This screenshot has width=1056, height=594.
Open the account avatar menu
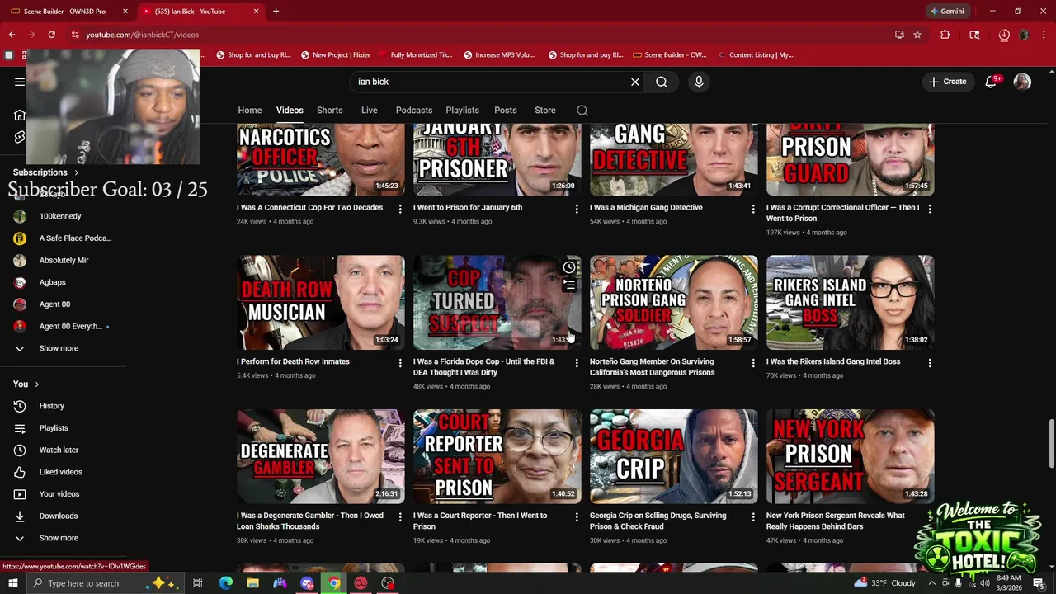coord(1022,82)
